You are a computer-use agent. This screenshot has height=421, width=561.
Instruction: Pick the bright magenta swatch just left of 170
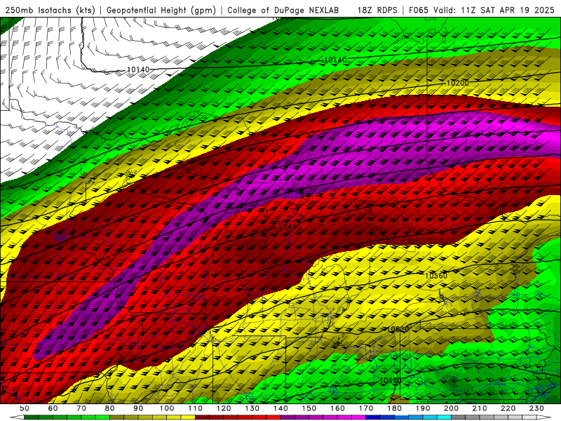pos(359,417)
